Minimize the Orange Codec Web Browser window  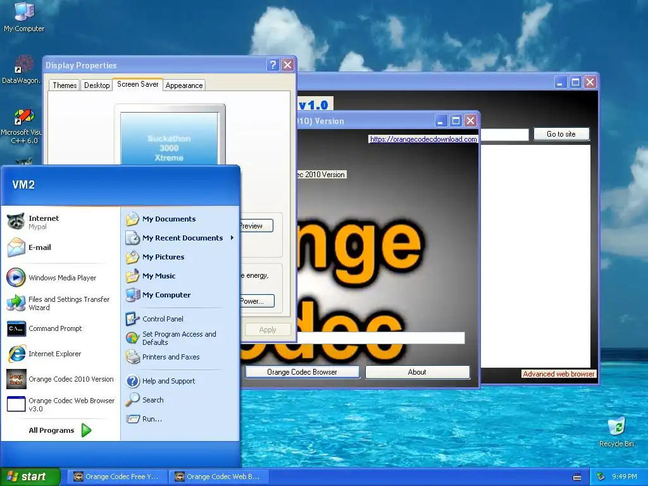click(x=560, y=82)
